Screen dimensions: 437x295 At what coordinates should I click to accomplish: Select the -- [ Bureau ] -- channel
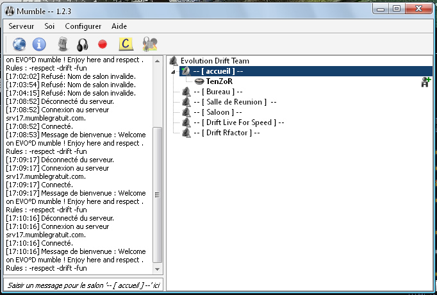[218, 92]
